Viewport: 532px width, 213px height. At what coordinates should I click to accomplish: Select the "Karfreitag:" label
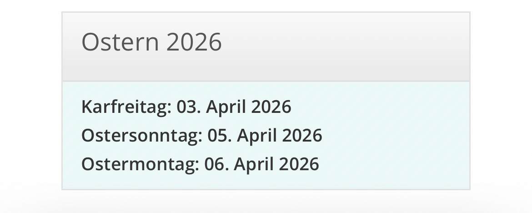pos(126,107)
